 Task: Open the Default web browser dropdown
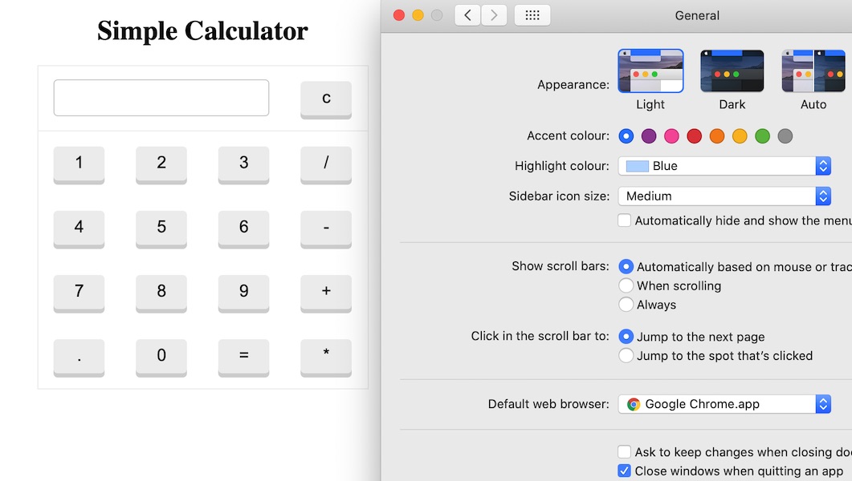(724, 405)
